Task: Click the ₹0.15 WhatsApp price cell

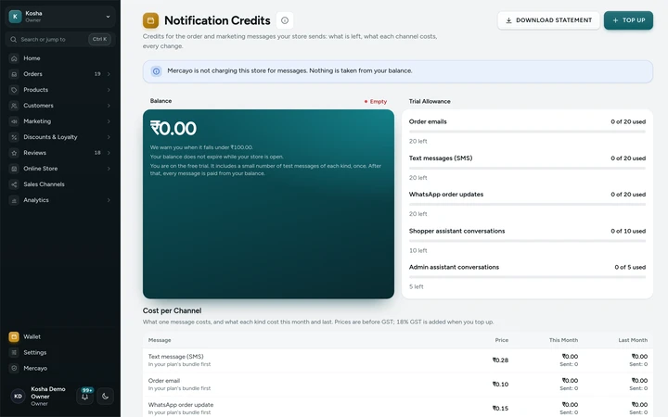Action: [x=500, y=409]
